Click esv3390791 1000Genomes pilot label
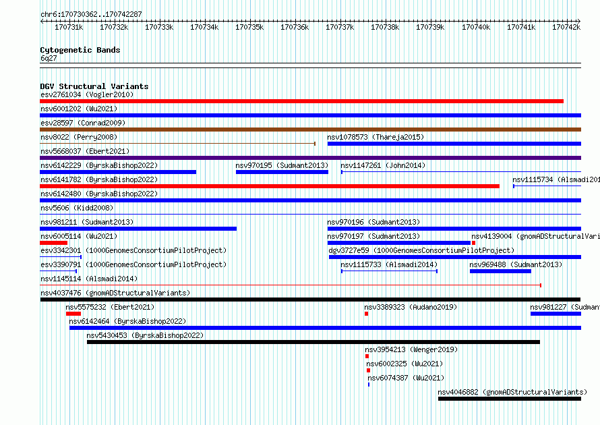The width and height of the screenshot is (600, 425). pyautogui.click(x=133, y=264)
